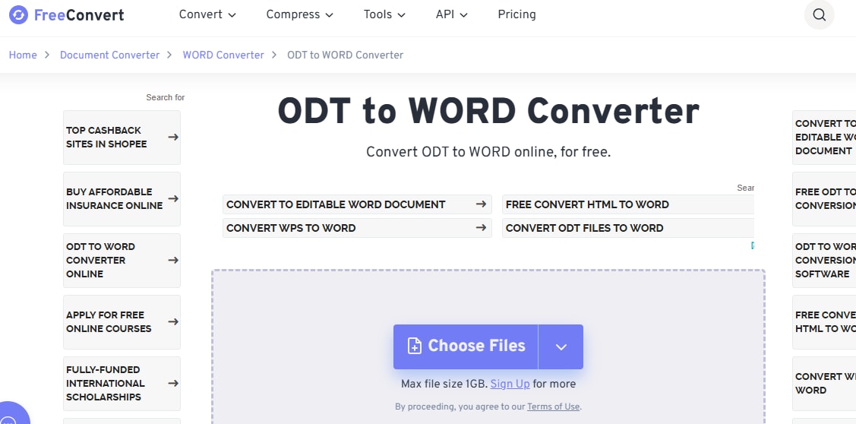The width and height of the screenshot is (856, 424).
Task: Click the ODT to WORD Converter heading
Action: [x=488, y=111]
